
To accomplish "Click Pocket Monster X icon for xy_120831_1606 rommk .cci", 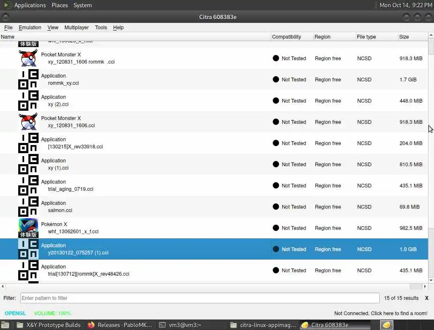I will coord(28,58).
